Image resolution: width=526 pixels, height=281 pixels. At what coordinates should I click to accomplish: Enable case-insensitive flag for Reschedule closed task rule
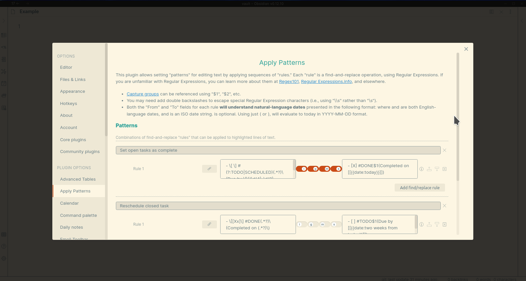pos(302,224)
